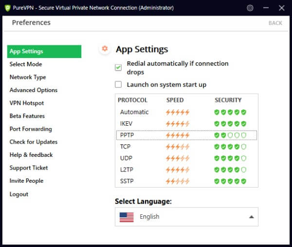Click the SECURITY column header
292x247 pixels.
click(228, 100)
